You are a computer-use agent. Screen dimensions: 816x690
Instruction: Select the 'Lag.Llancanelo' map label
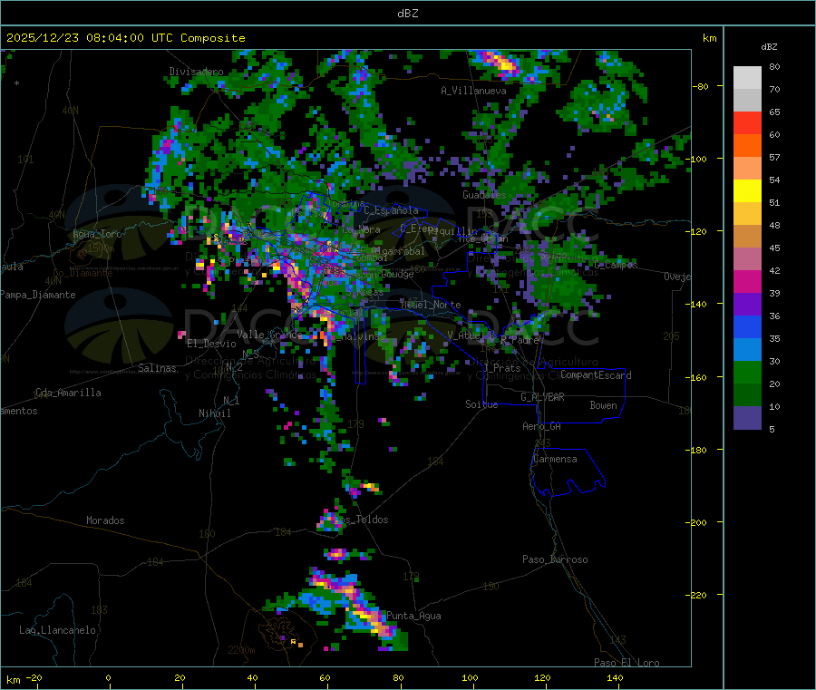pyautogui.click(x=57, y=630)
